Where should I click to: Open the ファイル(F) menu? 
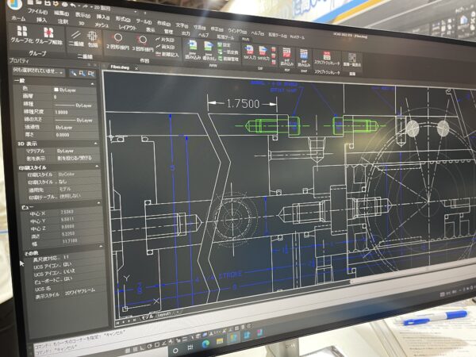[x=36, y=11]
